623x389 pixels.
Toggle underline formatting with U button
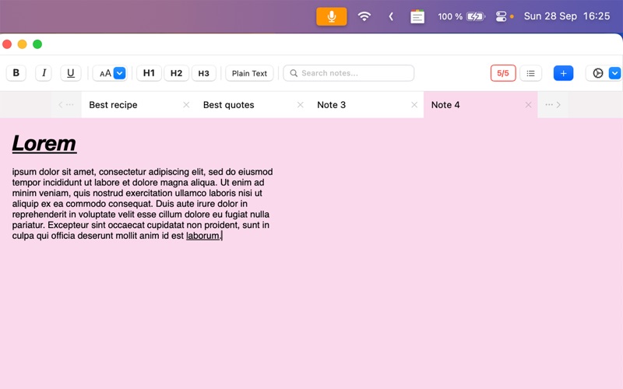(71, 73)
